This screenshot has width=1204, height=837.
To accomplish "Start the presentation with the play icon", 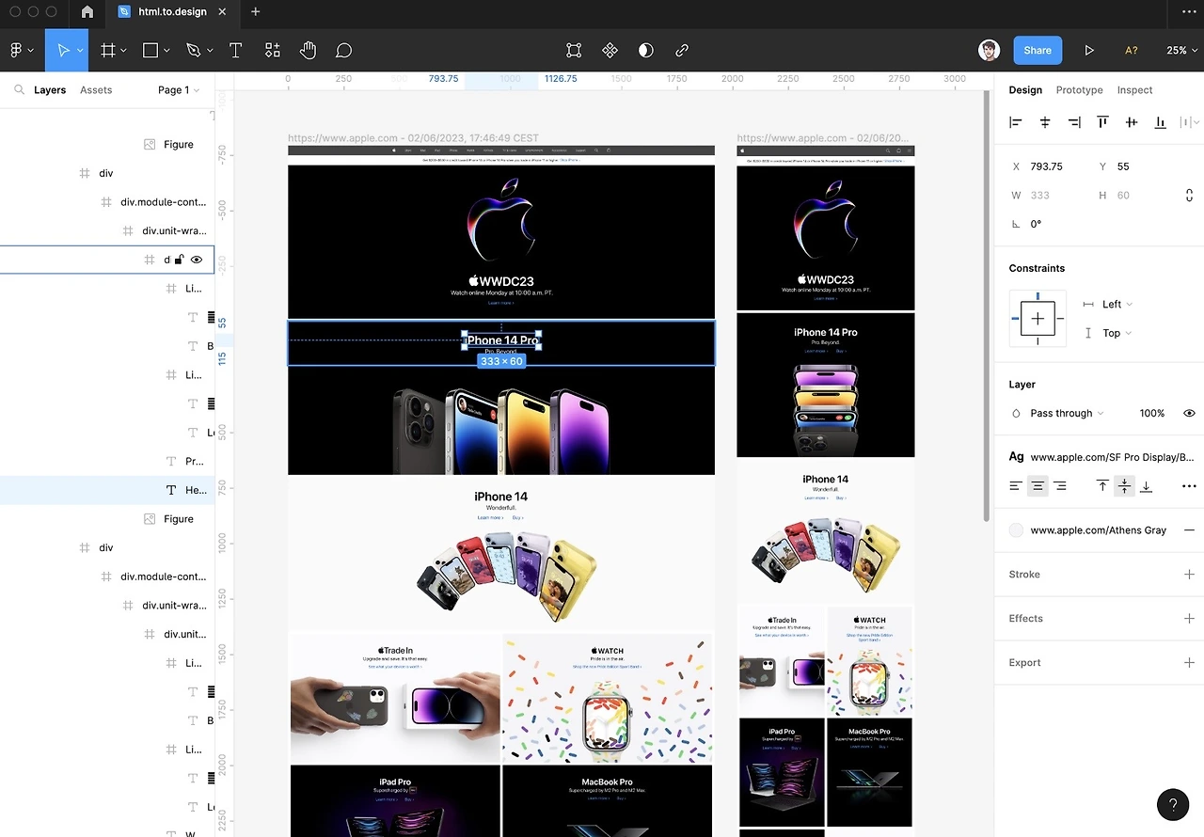I will [x=1089, y=50].
